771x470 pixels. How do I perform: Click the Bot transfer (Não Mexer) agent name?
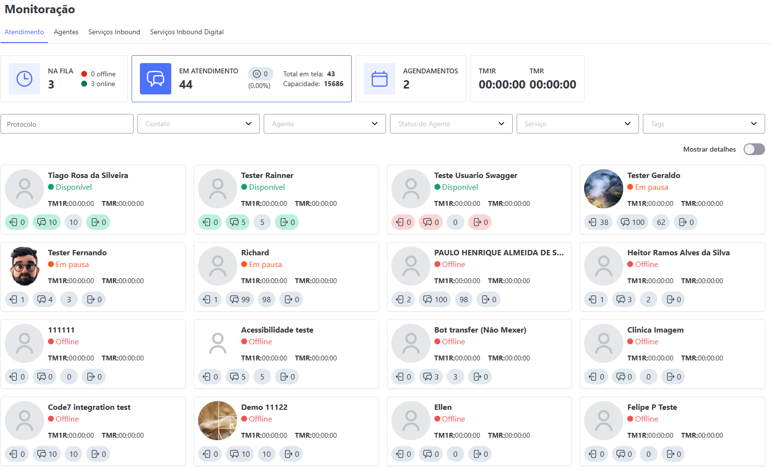pos(480,330)
